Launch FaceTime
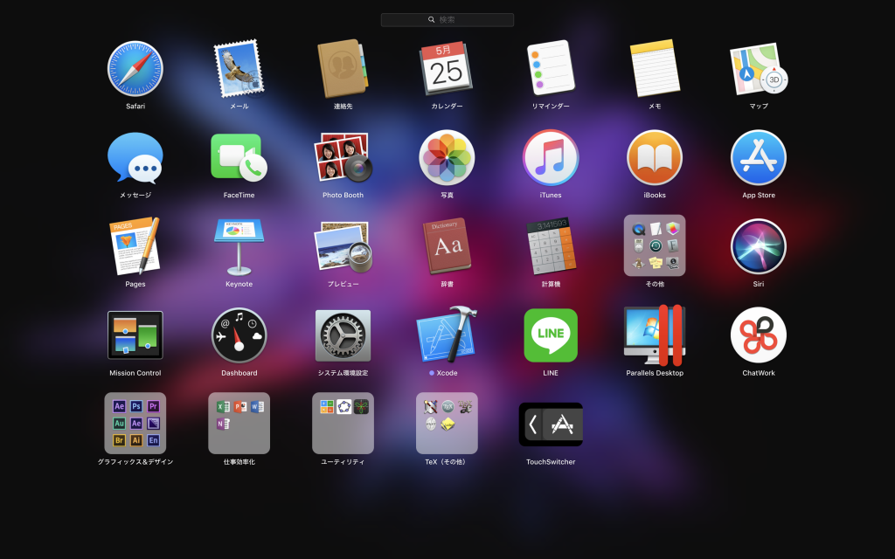 coord(239,157)
